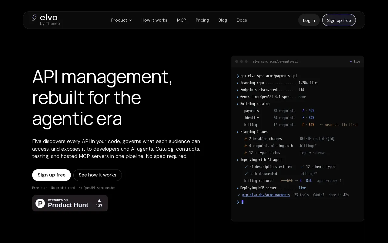Click the arrow marker beside Building catalog
The image size is (388, 243).
[238, 104]
